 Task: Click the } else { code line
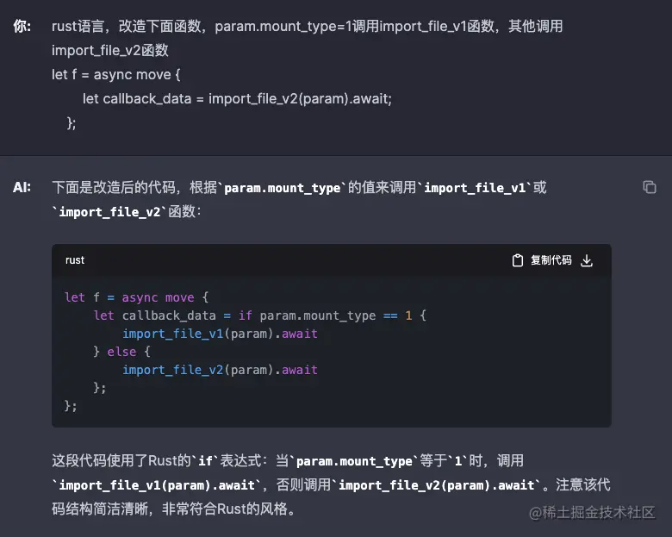pos(121,352)
